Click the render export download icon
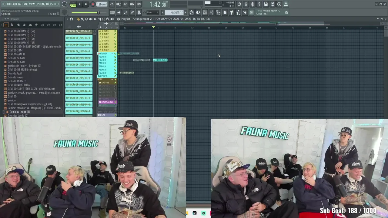 286,4
